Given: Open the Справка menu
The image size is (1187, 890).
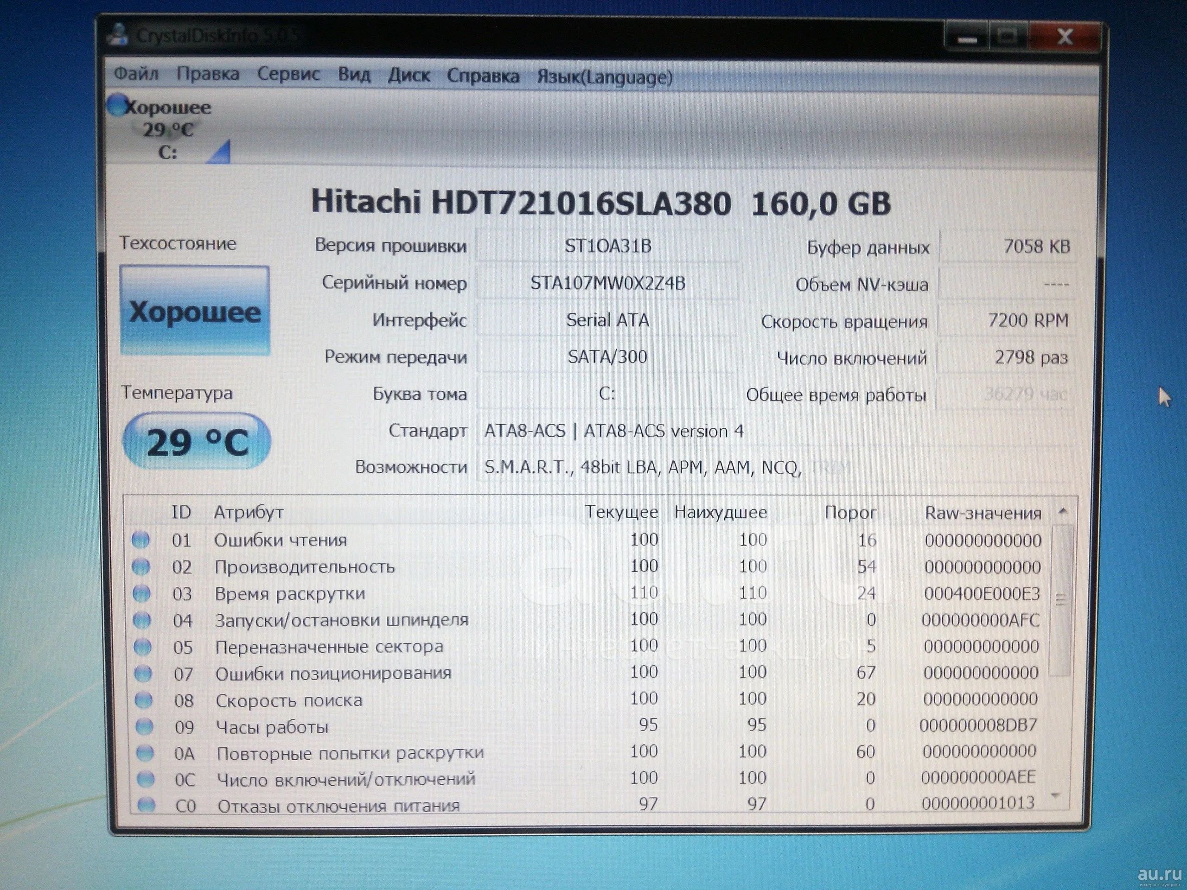Looking at the screenshot, I should pos(483,76).
